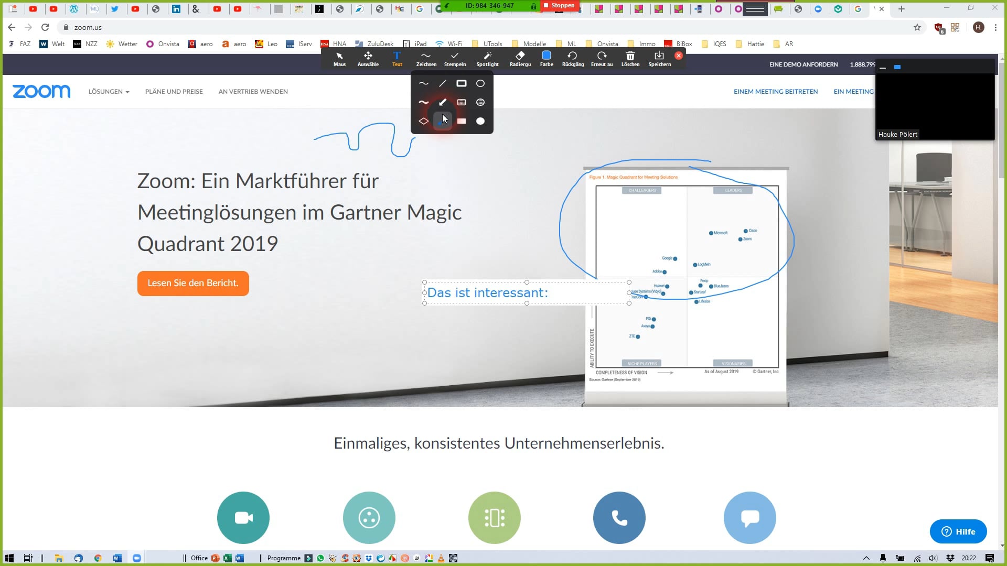Screen dimensions: 1007x566
Task: Open Word from the taskbar
Action: (117, 558)
